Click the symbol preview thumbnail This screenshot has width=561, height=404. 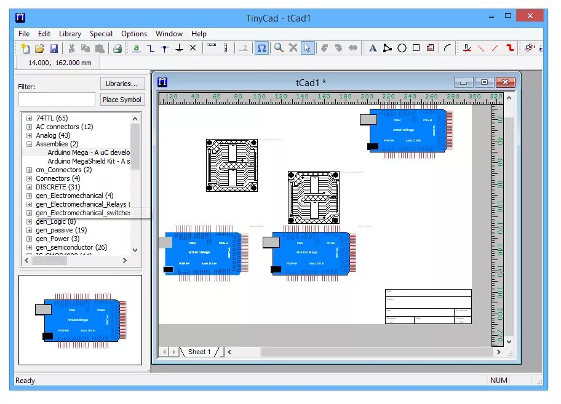tap(80, 320)
